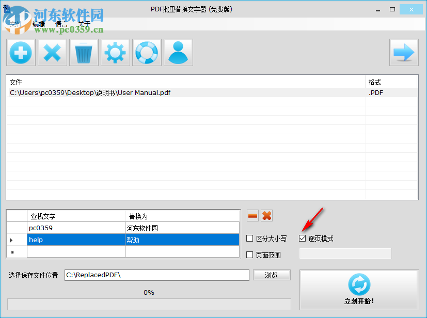This screenshot has width=427, height=318.
Task: Click the orange X icon to clear replacement rules
Action: click(266, 215)
